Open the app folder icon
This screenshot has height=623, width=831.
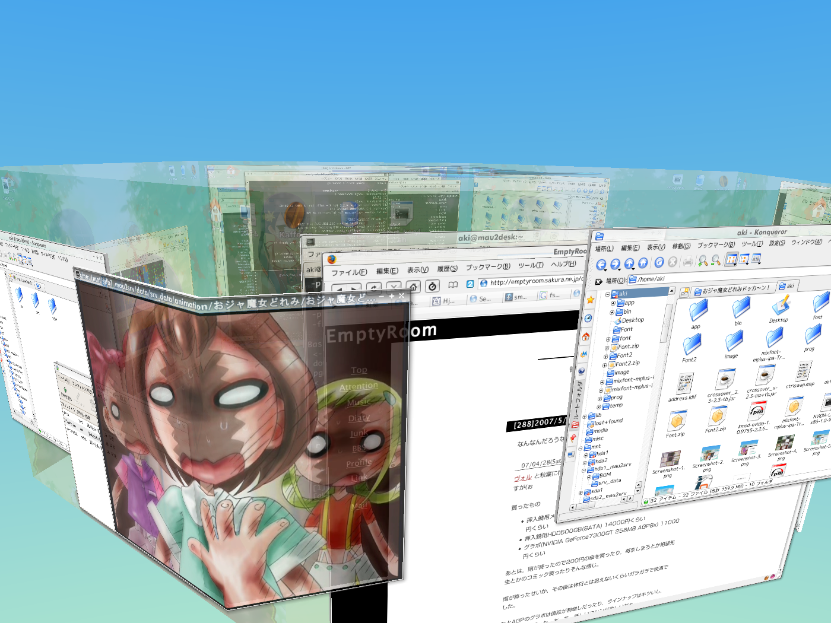pyautogui.click(x=698, y=310)
